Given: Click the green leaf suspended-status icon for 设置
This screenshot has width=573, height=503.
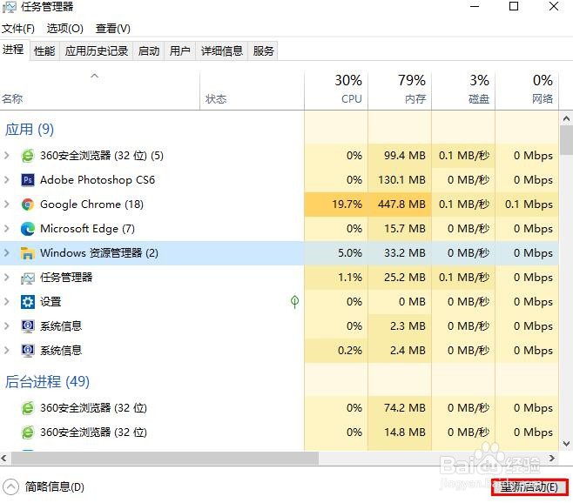Looking at the screenshot, I should click(294, 302).
